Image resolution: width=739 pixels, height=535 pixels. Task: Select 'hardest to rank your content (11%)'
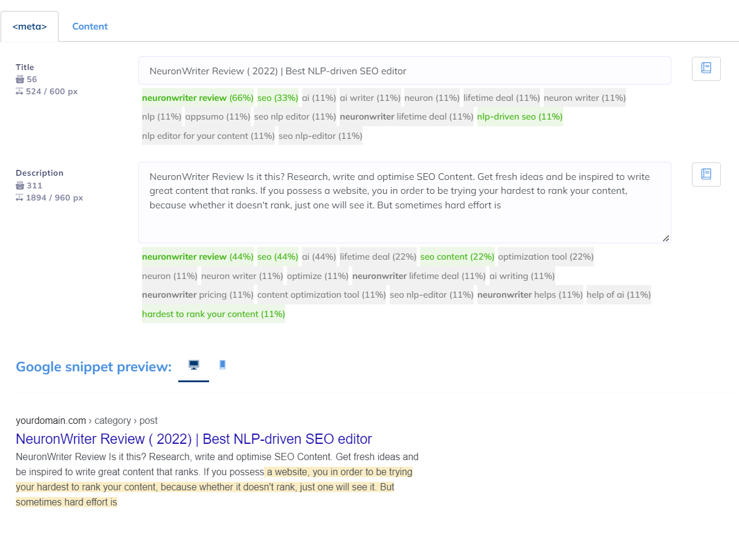pyautogui.click(x=213, y=314)
